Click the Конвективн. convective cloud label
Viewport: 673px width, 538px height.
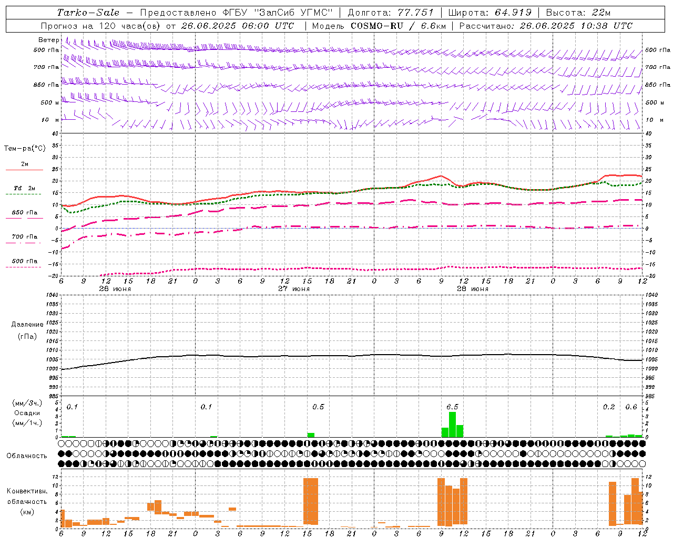[27, 491]
